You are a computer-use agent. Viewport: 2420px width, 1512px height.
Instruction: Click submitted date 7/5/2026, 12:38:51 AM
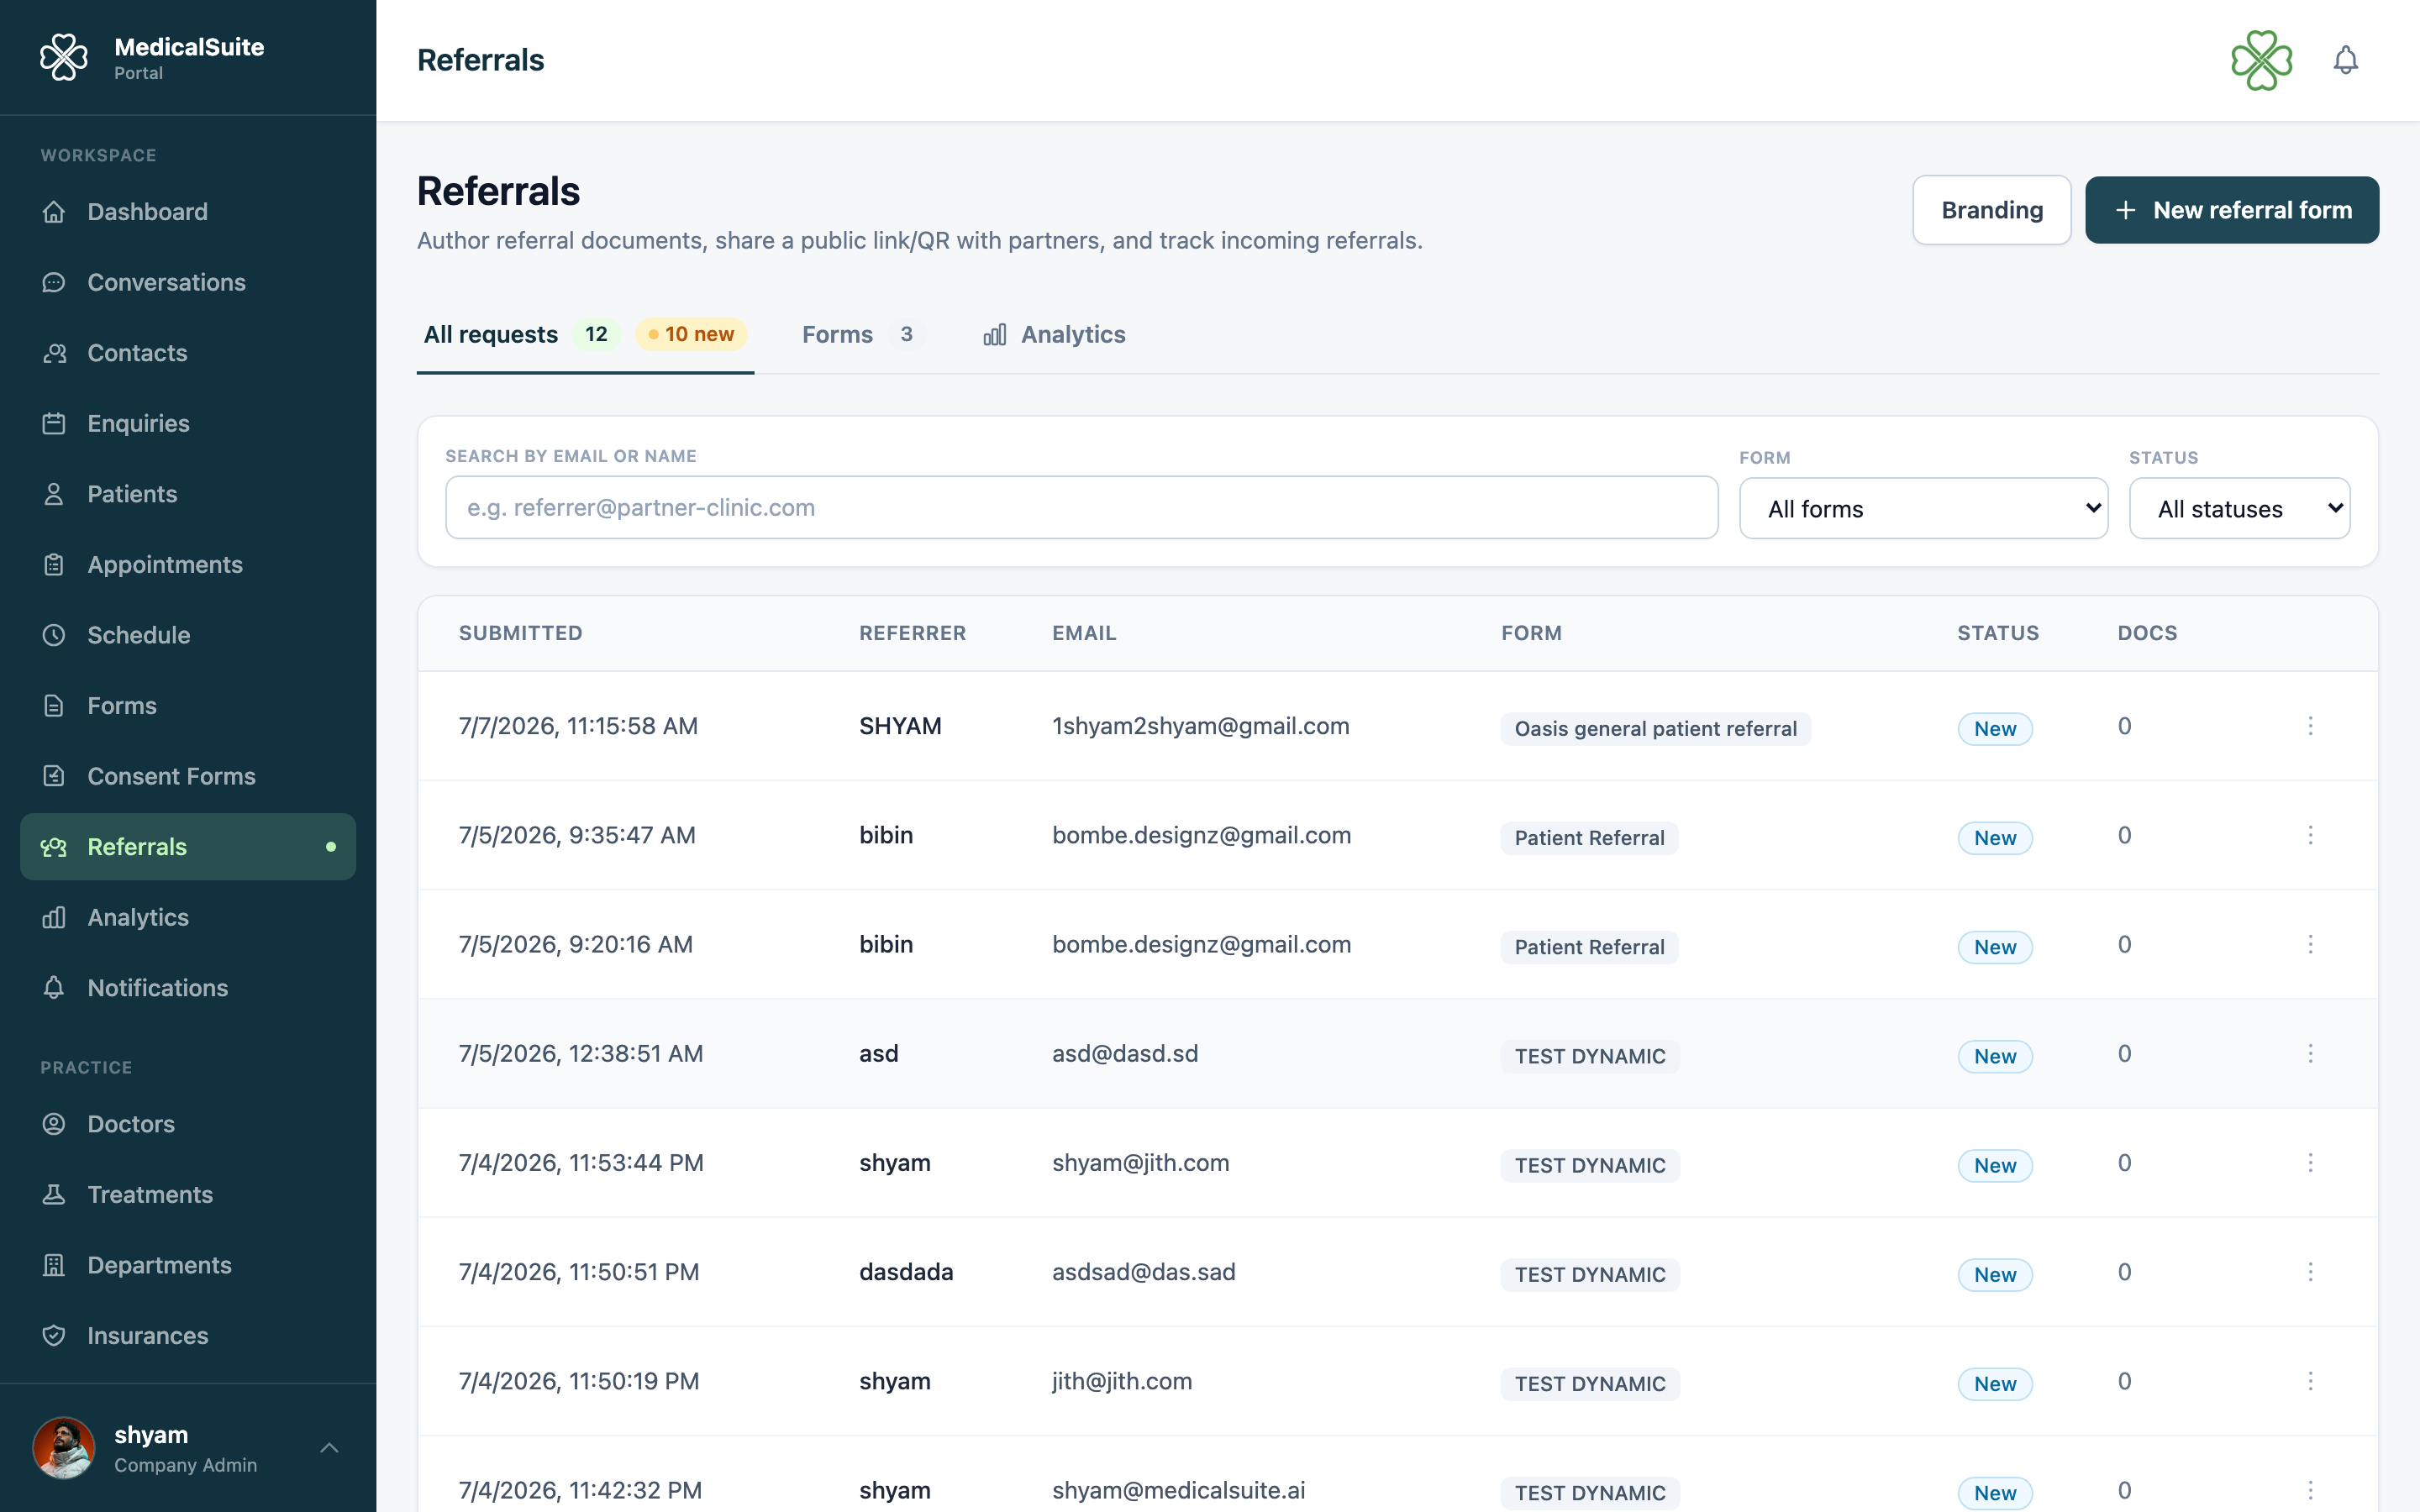point(580,1053)
